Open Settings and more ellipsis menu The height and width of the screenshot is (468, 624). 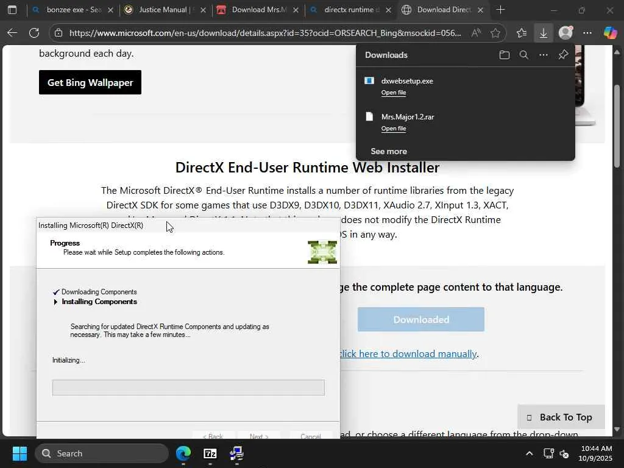pyautogui.click(x=587, y=33)
